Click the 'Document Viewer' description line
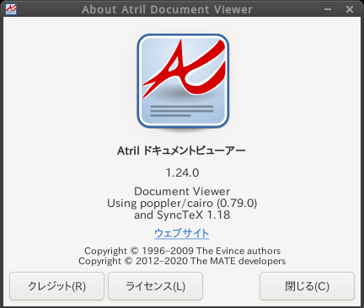 (182, 191)
